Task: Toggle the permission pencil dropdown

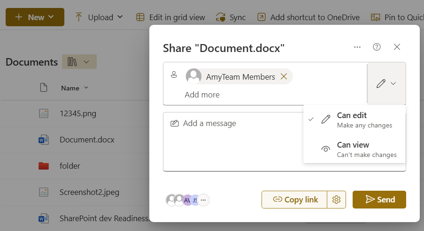Action: pos(386,83)
